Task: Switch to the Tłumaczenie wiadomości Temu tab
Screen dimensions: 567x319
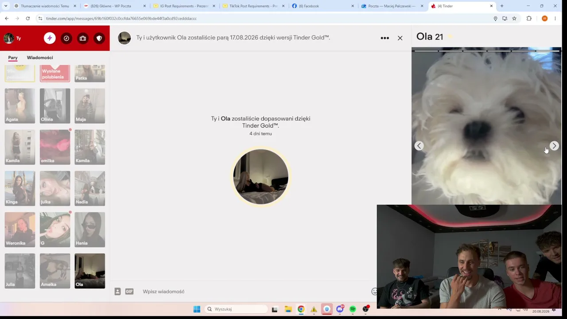Action: click(44, 6)
